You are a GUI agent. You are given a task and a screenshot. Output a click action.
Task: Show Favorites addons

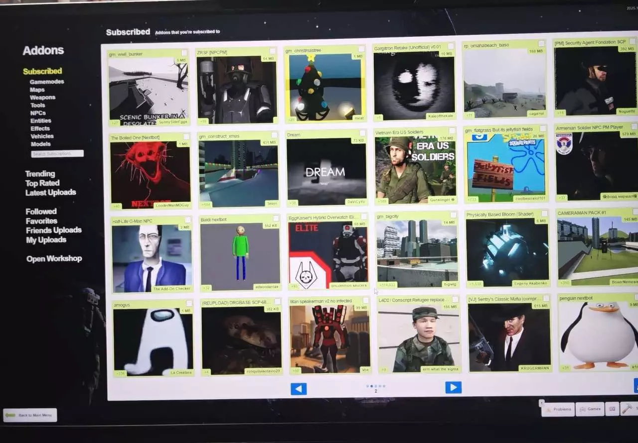coord(42,221)
